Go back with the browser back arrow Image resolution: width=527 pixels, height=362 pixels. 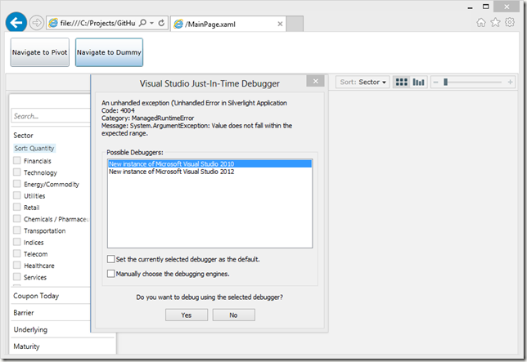pyautogui.click(x=16, y=23)
